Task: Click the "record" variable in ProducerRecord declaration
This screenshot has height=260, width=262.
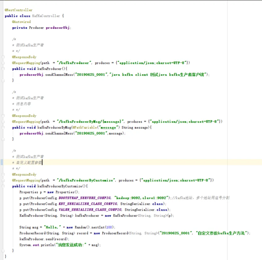Action: 82,233
